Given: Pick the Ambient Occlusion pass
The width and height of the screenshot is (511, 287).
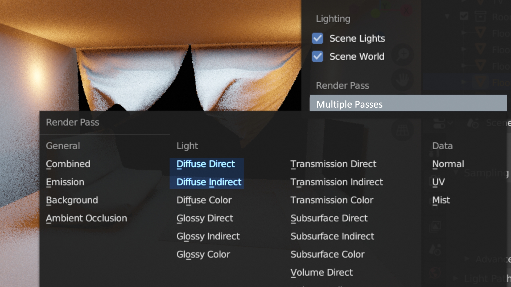Looking at the screenshot, I should click(86, 218).
